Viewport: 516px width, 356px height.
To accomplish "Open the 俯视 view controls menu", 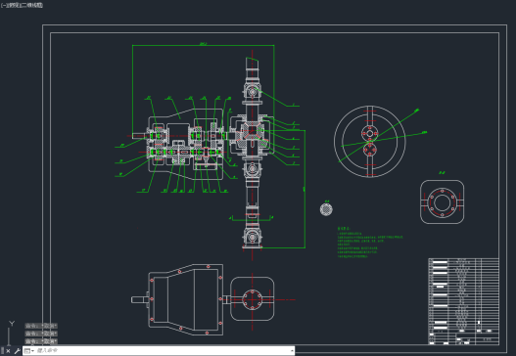I will [14, 5].
